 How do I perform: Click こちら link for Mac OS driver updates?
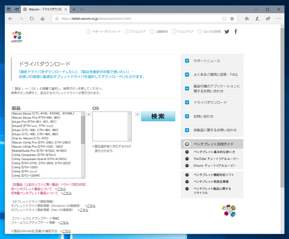click(84, 210)
